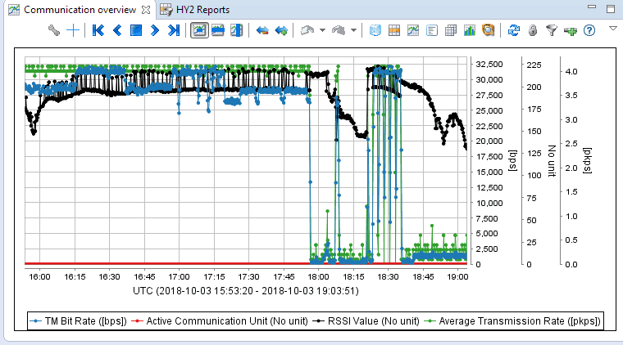Click the refresh data icon
Viewport: 623px width, 345px height.
pos(513,30)
